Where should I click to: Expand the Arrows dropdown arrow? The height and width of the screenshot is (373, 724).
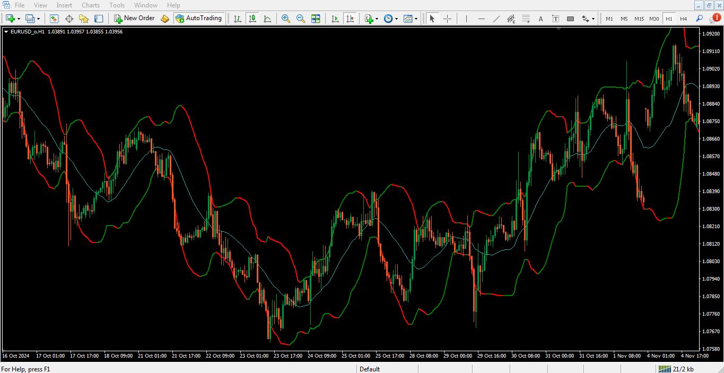point(593,19)
